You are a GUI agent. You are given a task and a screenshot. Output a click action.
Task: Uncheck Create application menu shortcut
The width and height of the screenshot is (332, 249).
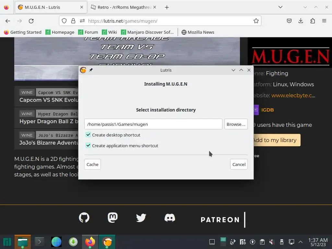88,146
